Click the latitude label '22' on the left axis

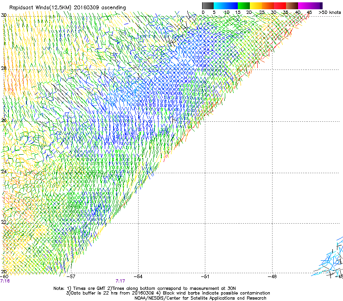[x=4, y=222]
